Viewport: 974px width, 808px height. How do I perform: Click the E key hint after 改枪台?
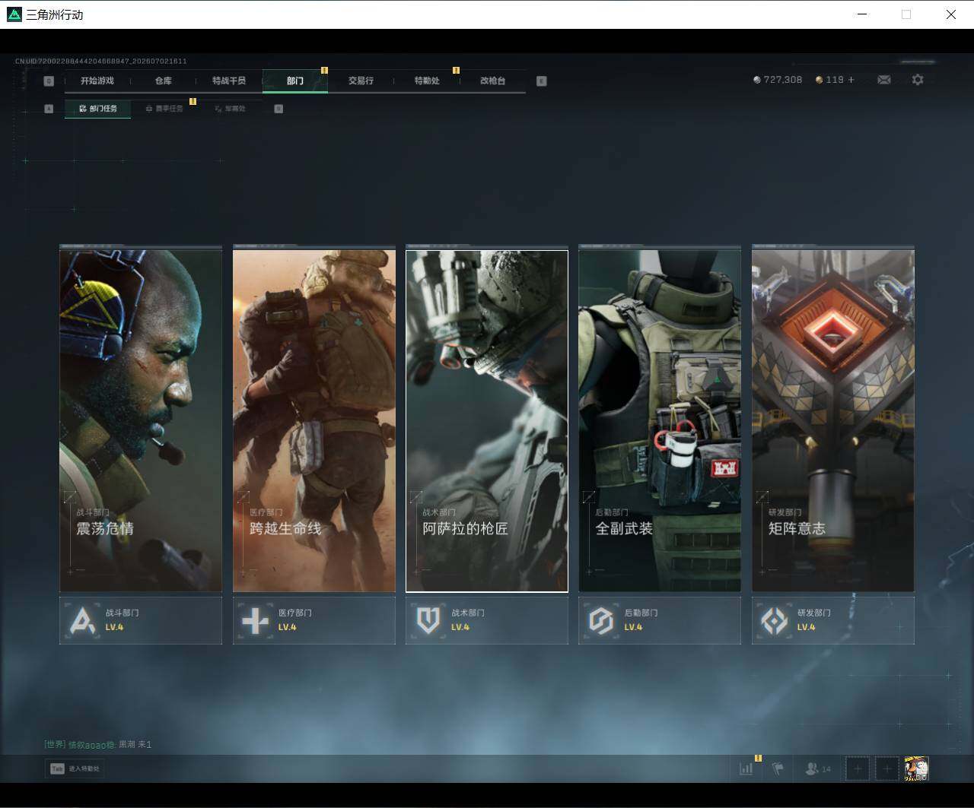[541, 81]
